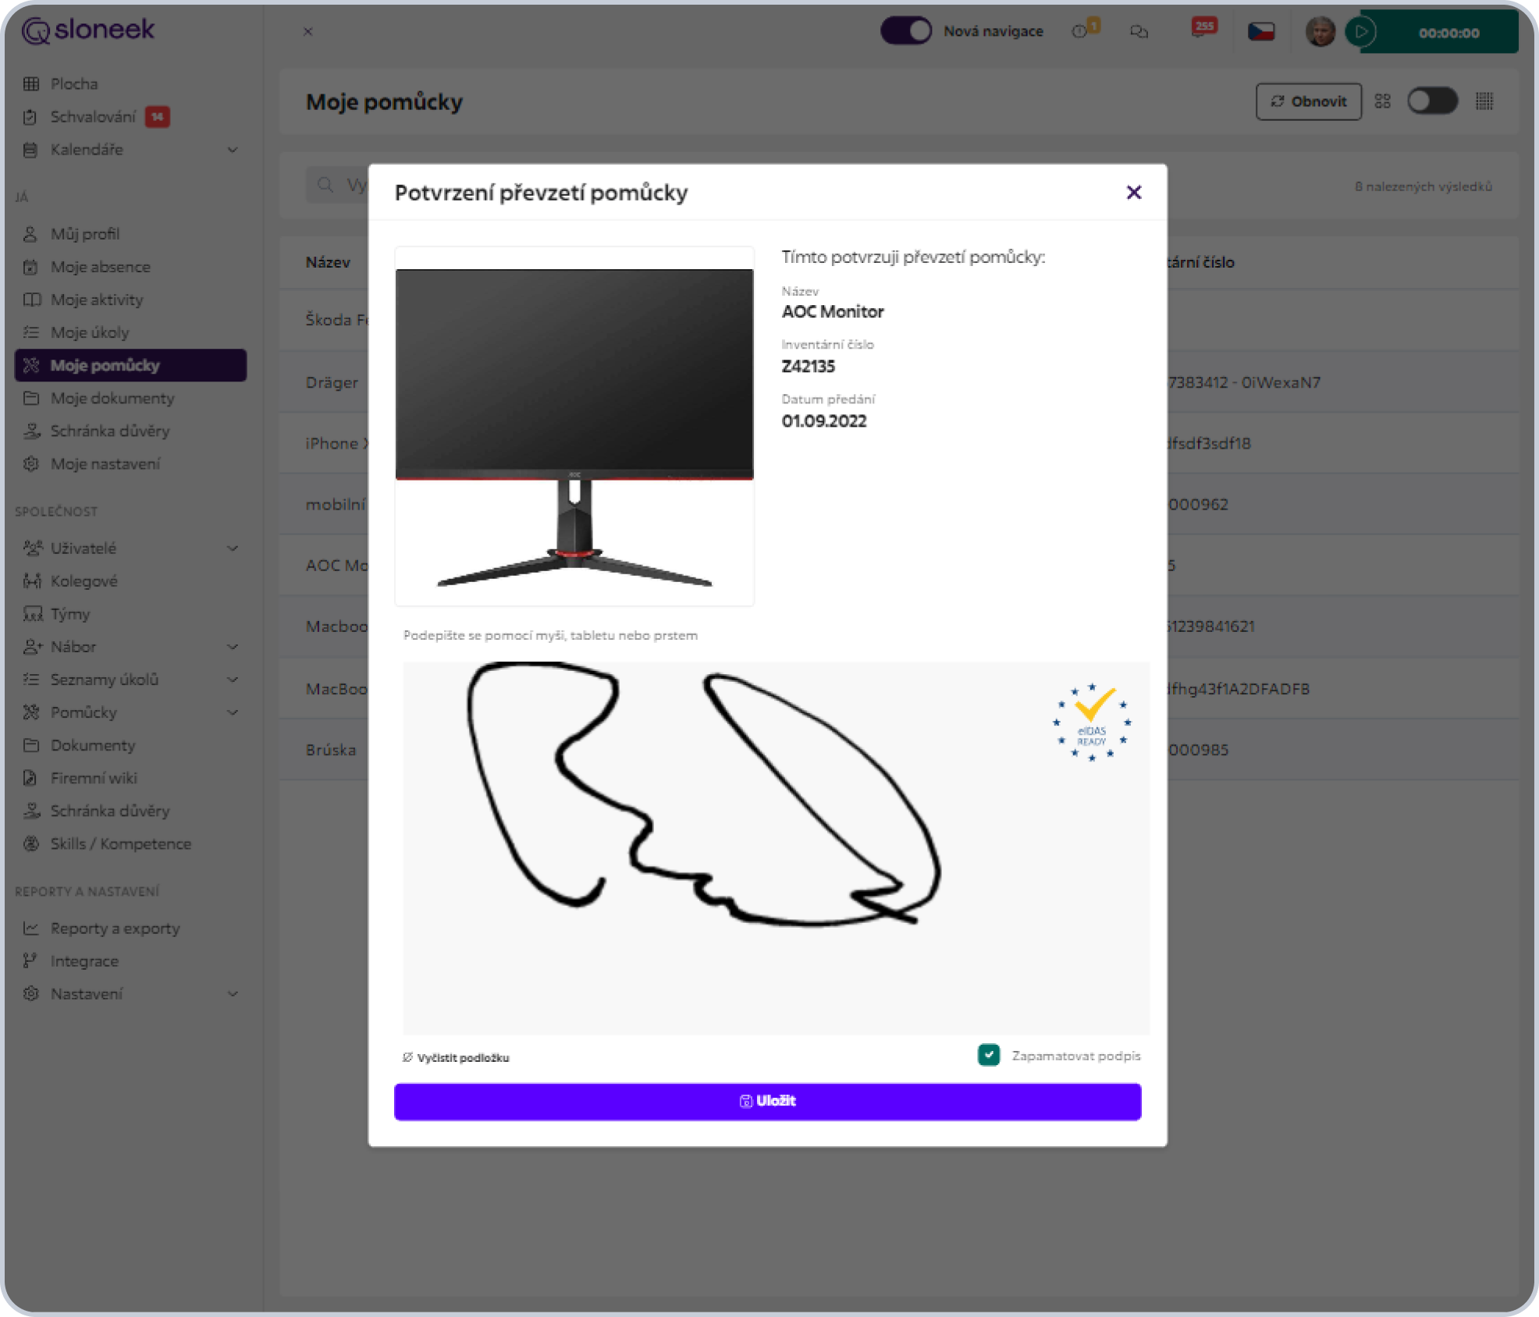Viewport: 1539px width, 1317px height.
Task: Save the signature with the Uložit button
Action: point(767,1101)
